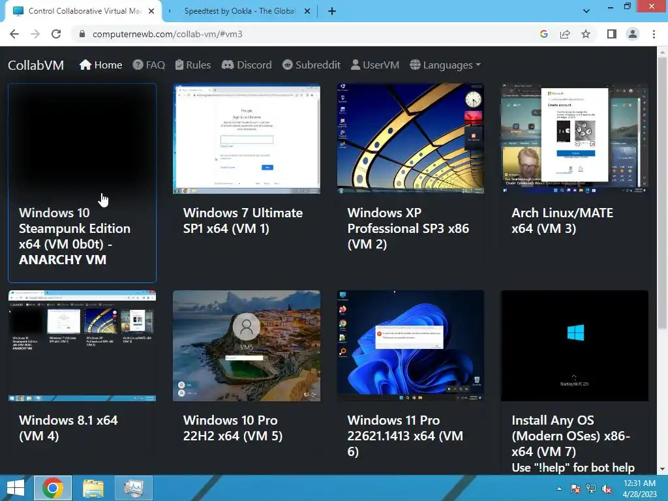Close the Control Collaborative Virtual Machine tab
The image size is (668, 501).
tap(151, 12)
